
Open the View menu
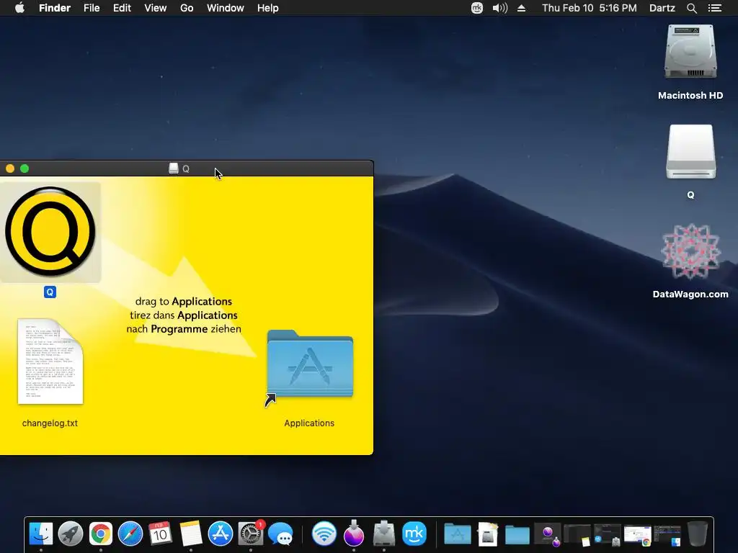click(156, 8)
